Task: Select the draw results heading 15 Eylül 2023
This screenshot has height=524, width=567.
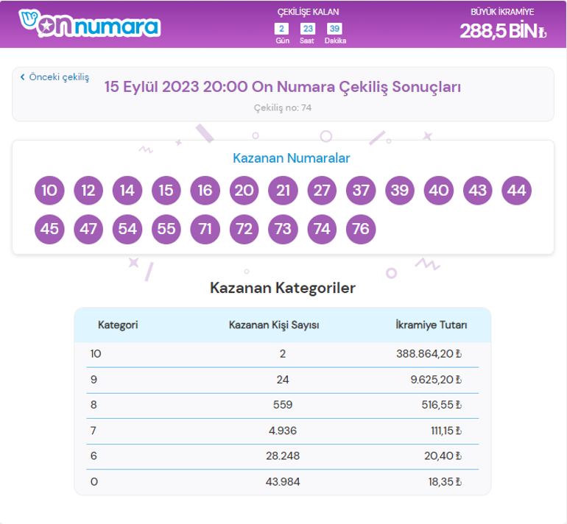Action: click(x=283, y=87)
